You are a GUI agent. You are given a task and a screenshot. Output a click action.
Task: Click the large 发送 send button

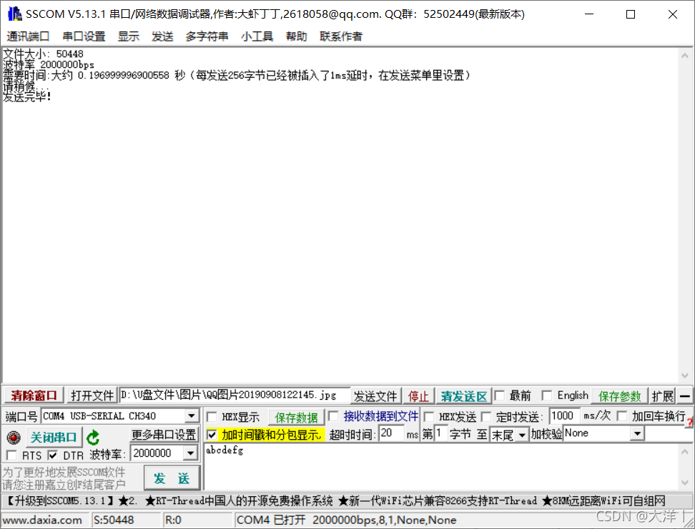tap(172, 478)
